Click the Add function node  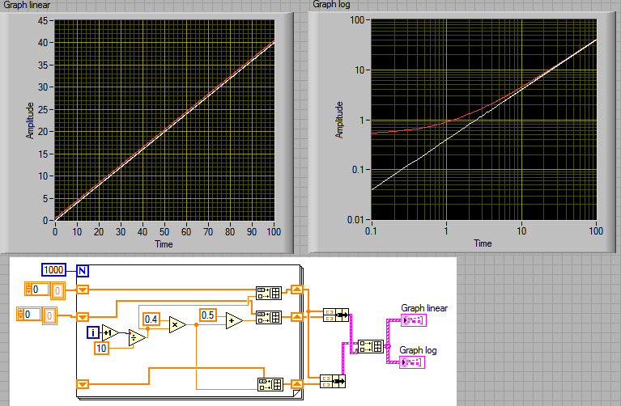click(235, 320)
